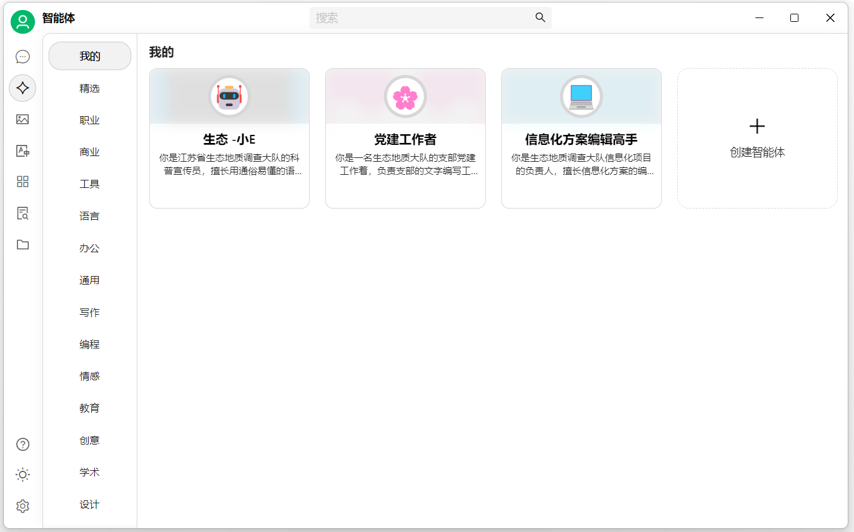Open the 生态 -小E agent card

[229, 139]
